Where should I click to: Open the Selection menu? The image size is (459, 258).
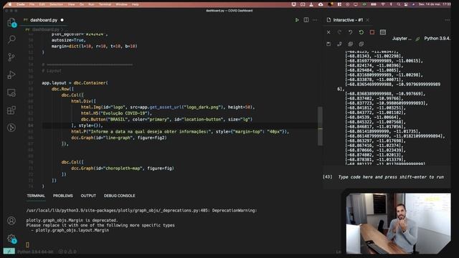(x=56, y=4)
